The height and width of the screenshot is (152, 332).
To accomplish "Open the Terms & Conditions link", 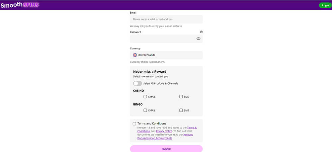I will pyautogui.click(x=167, y=129).
